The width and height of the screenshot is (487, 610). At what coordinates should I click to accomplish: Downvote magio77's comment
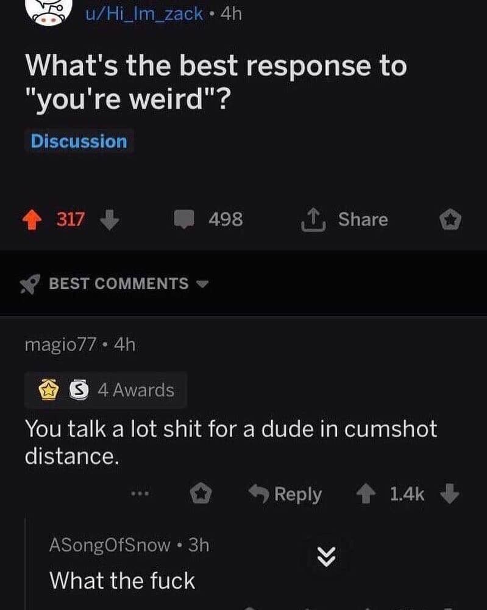tap(450, 494)
